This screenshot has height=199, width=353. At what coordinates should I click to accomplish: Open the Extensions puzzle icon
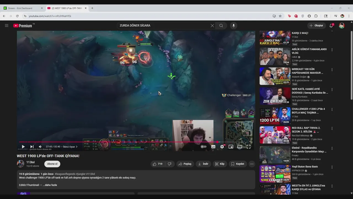[316, 16]
